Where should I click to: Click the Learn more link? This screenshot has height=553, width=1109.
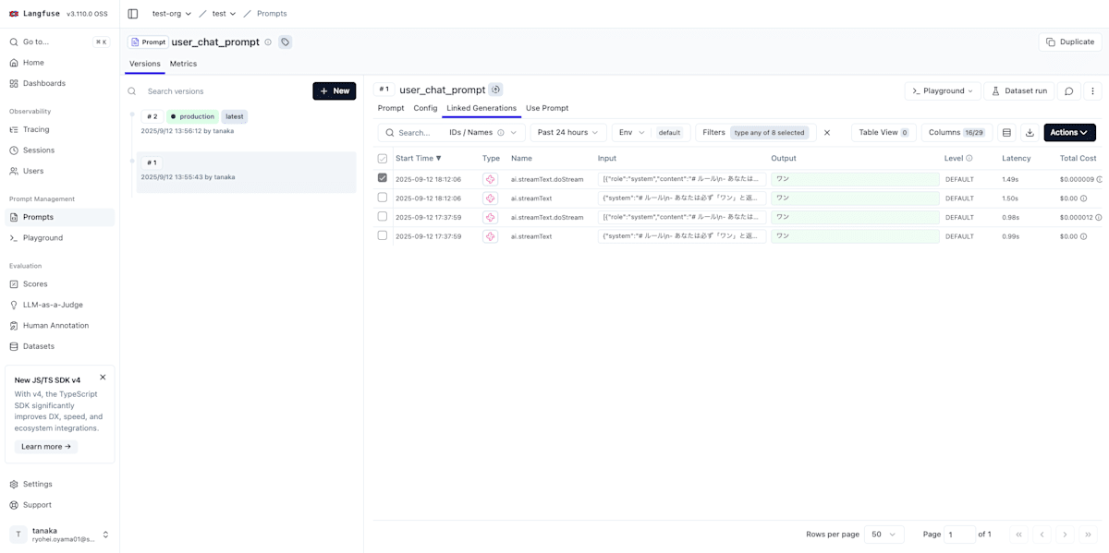[46, 446]
